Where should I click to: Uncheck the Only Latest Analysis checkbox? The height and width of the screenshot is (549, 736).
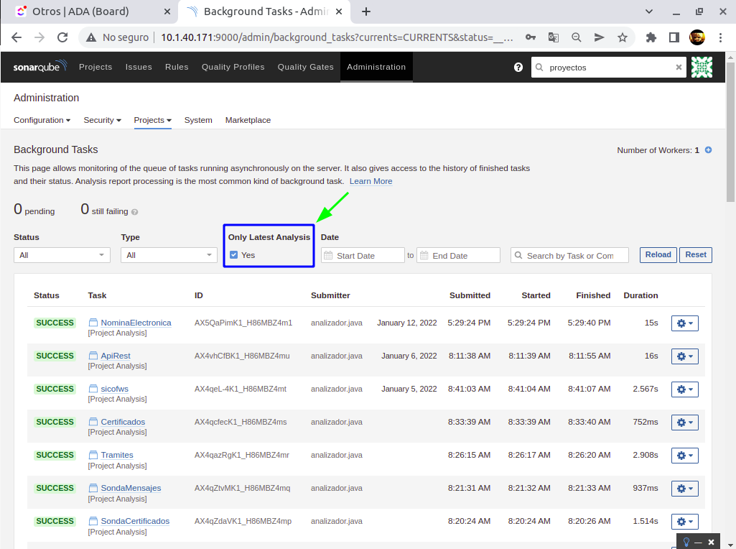pos(234,255)
